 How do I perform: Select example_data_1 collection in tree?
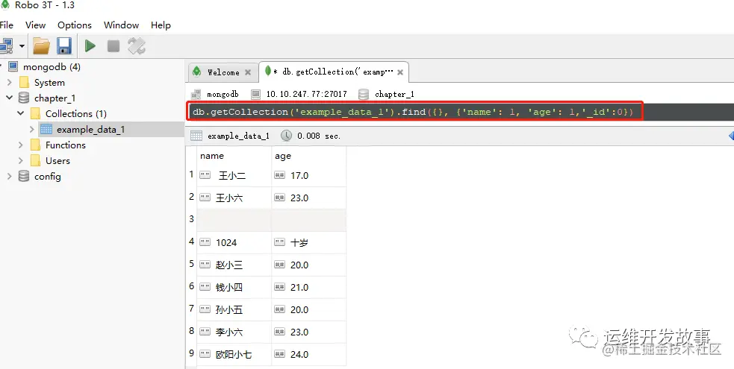91,130
